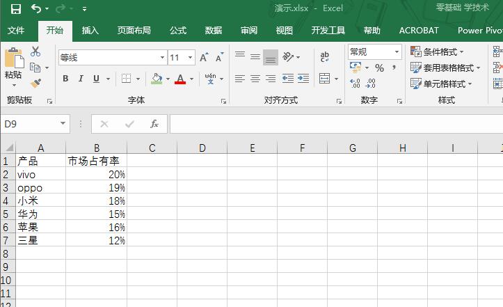Screen dimensions: 503x307
Task: Click the Copy icon
Action: (x=35, y=68)
